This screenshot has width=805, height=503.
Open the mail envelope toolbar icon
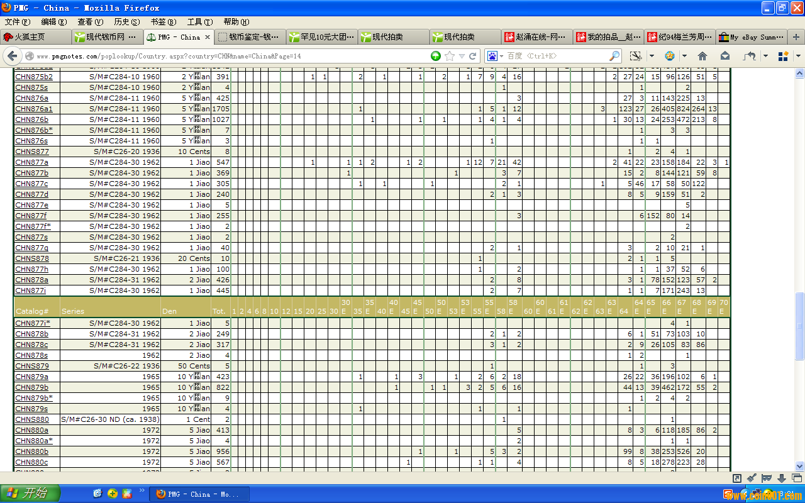tap(725, 56)
